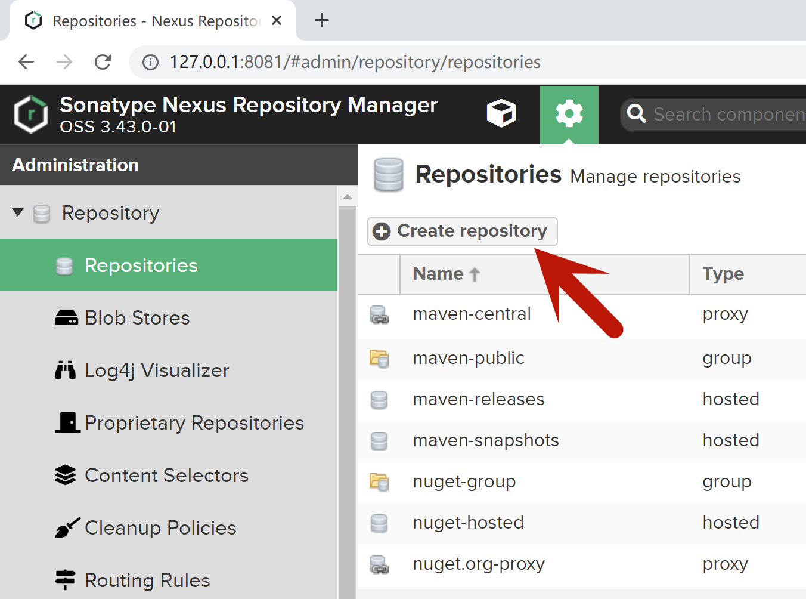806x599 pixels.
Task: Open Routing Rules in sidebar
Action: [x=147, y=581]
